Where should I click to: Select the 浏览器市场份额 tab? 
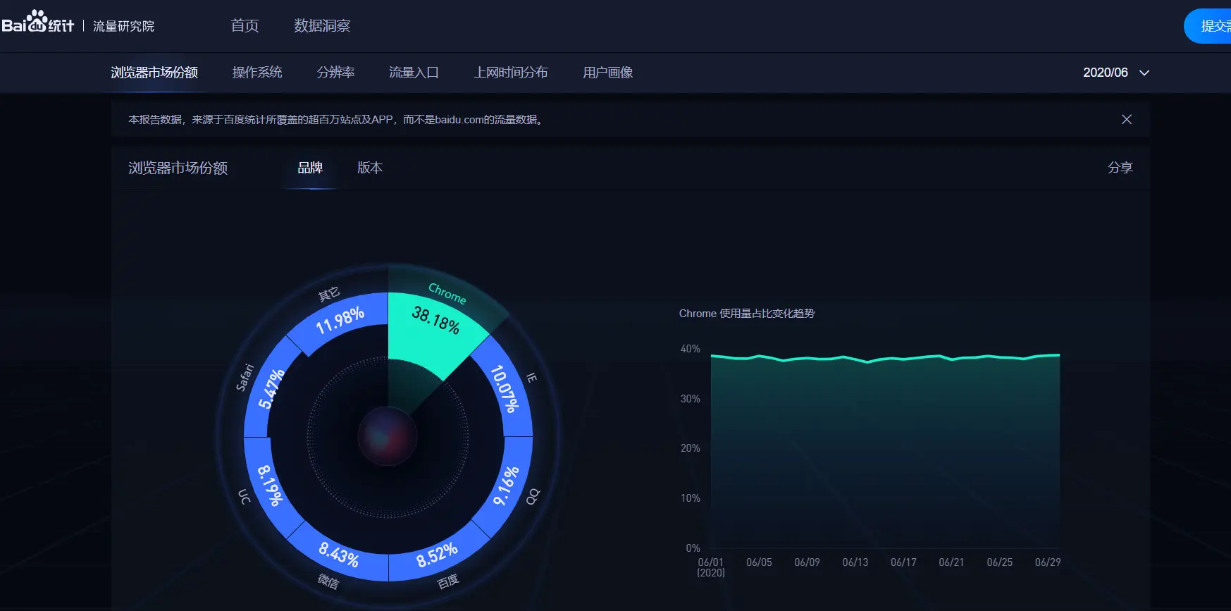154,73
